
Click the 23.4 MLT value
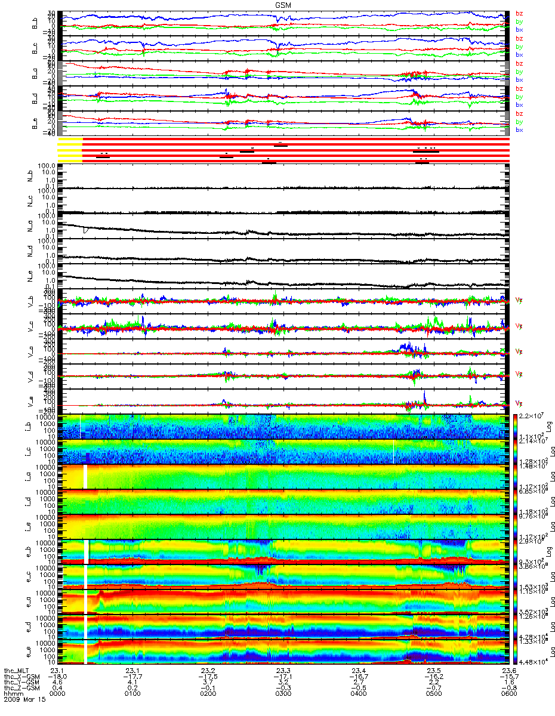point(359,671)
